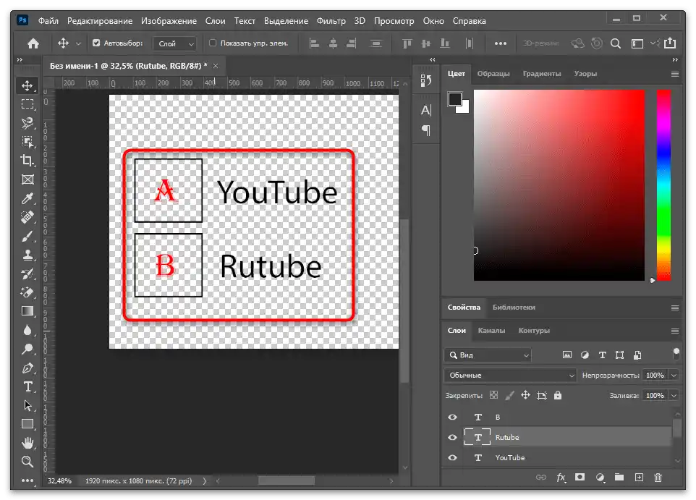Select the Horizontal Type tool
Image resolution: width=696 pixels, height=500 pixels.
point(27,387)
